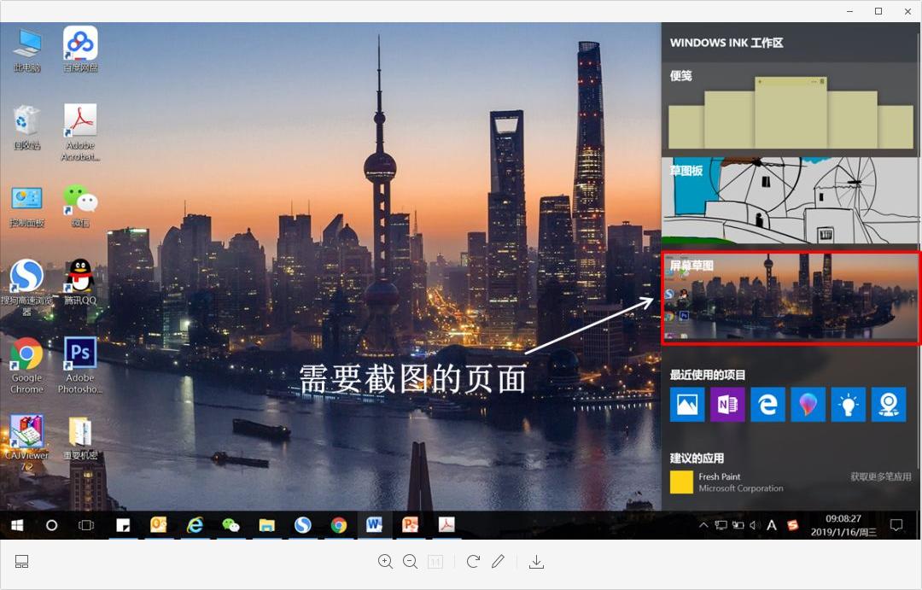Rotate the screenshot clockwise
Viewport: 922px width, 590px height.
[x=473, y=562]
